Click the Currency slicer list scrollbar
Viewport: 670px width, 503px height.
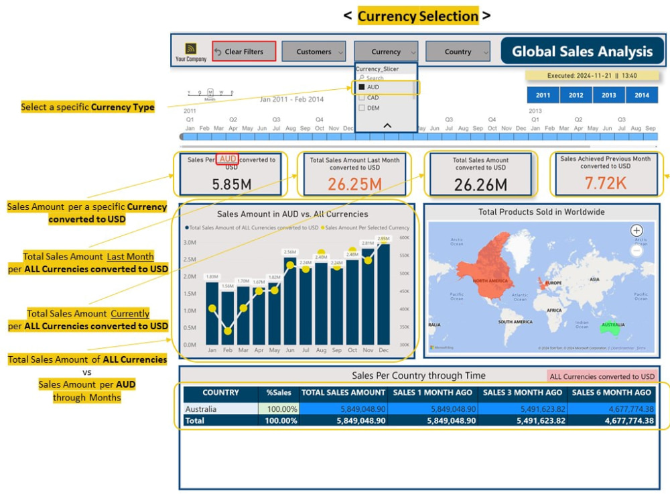(x=413, y=91)
